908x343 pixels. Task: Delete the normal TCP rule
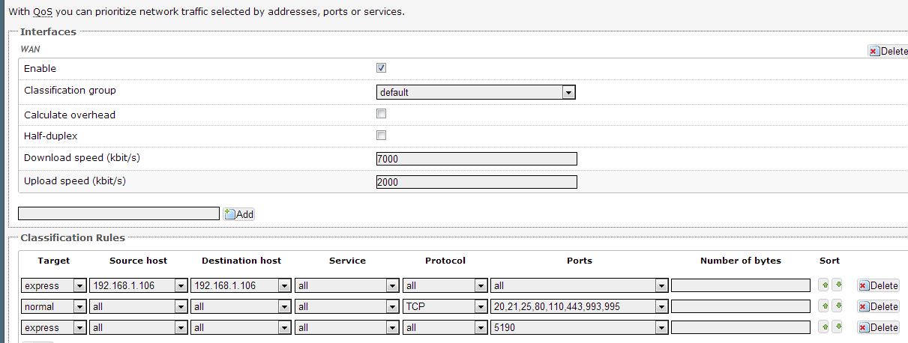click(878, 306)
